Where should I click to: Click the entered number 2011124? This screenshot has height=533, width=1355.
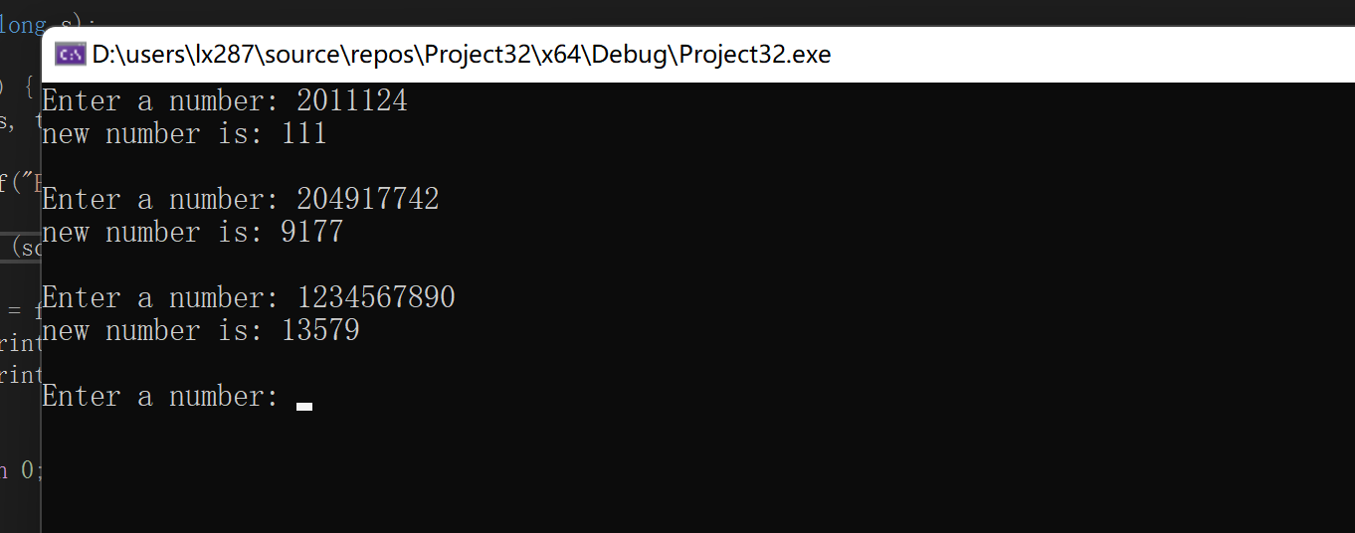click(352, 101)
